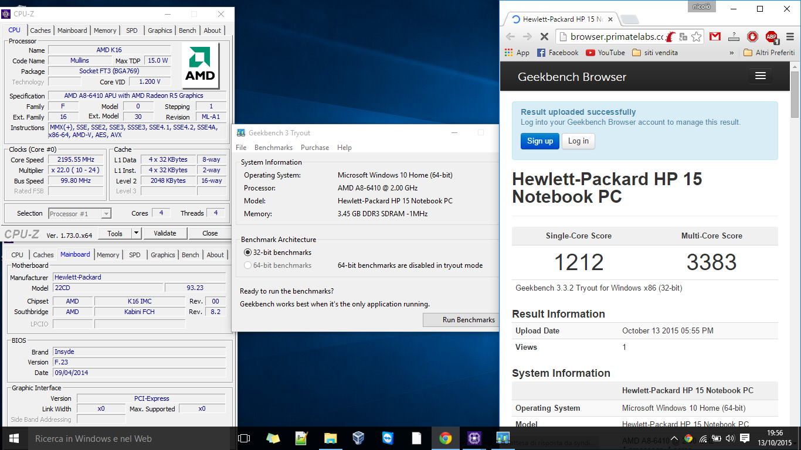The height and width of the screenshot is (450, 801).
Task: Show hidden system tray icons
Action: 674,438
